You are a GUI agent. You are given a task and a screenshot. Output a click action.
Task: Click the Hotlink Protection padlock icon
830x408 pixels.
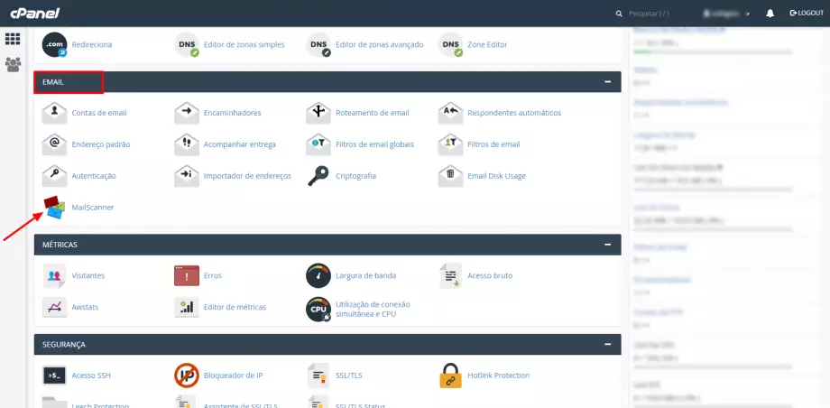pos(450,375)
